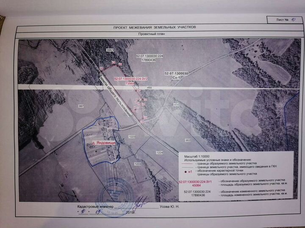Click the Масштаб 1:10000 scale text

[x=196, y=157]
